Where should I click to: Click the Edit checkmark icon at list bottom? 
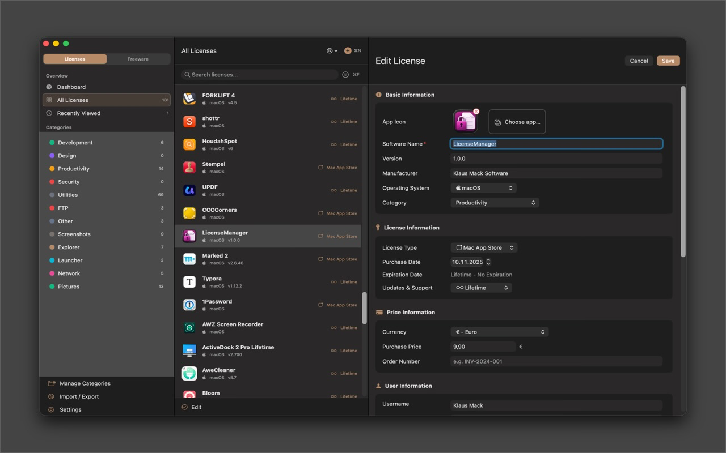coord(185,407)
